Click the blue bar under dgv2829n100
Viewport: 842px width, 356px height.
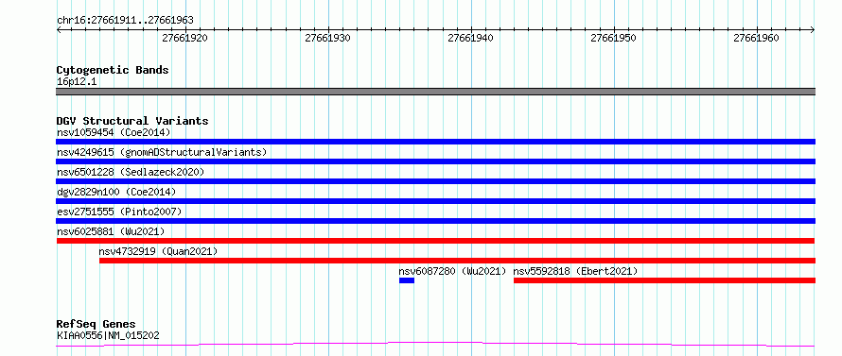pyautogui.click(x=435, y=201)
